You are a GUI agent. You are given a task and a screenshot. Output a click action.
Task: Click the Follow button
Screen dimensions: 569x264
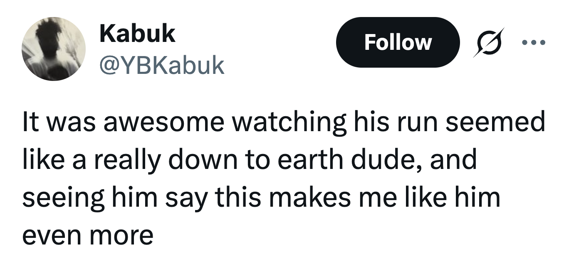coord(398,42)
